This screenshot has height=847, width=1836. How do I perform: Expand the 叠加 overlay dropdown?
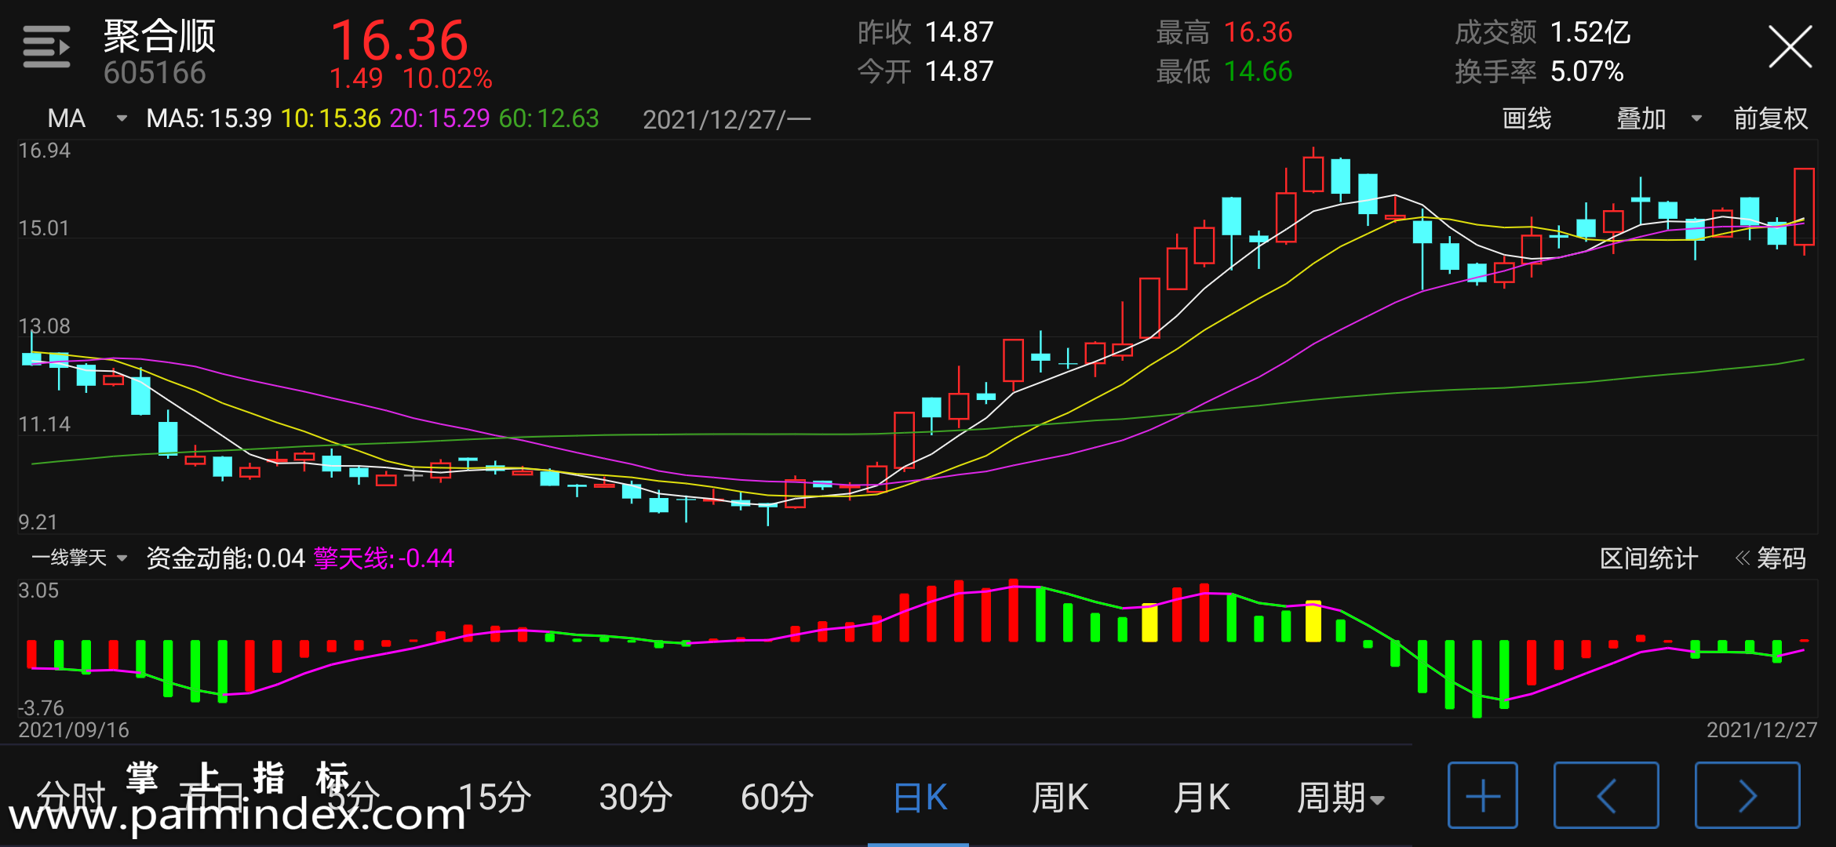pyautogui.click(x=1659, y=118)
